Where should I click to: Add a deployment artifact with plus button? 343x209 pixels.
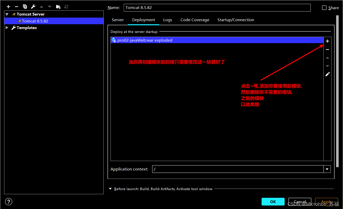point(327,41)
